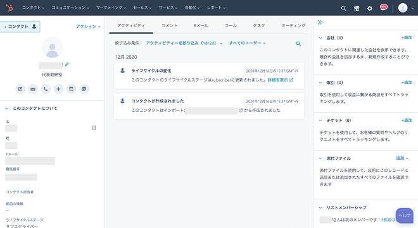The height and width of the screenshot is (228, 418).
Task: Open the コミュニケーション top menu
Action: [70, 8]
